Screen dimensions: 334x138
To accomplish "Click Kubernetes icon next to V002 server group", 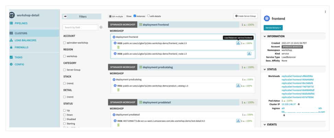I will point(115,86).
